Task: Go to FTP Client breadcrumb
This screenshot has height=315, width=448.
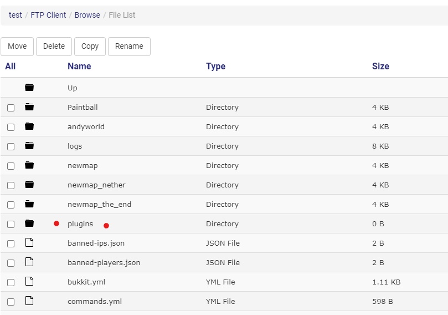Action: point(48,15)
